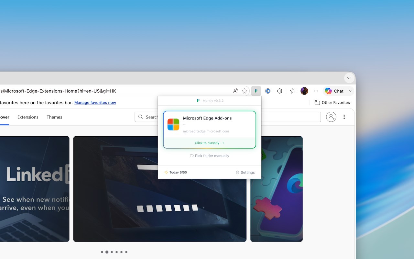Switch to the Themes tab
Image resolution: width=414 pixels, height=259 pixels.
pos(54,117)
